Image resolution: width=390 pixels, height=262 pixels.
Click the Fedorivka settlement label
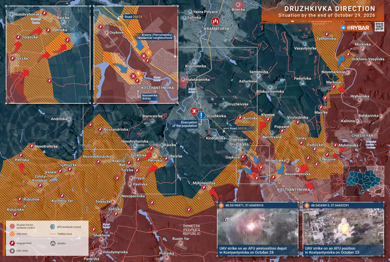click(x=303, y=79)
